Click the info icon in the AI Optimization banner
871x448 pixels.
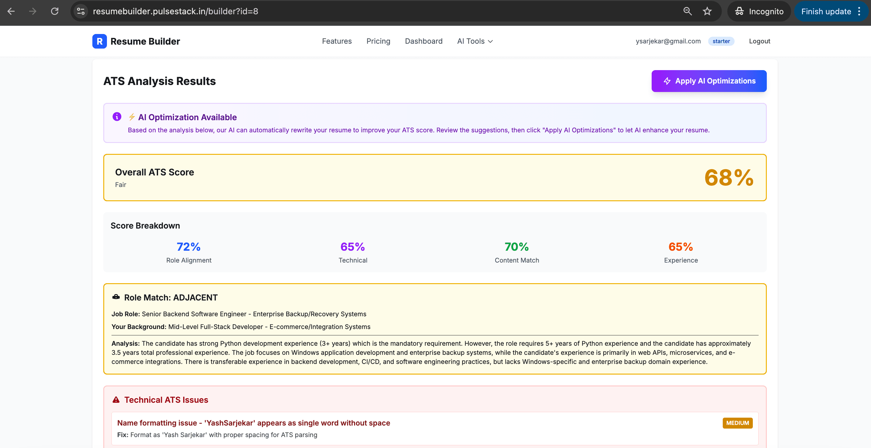pos(117,117)
